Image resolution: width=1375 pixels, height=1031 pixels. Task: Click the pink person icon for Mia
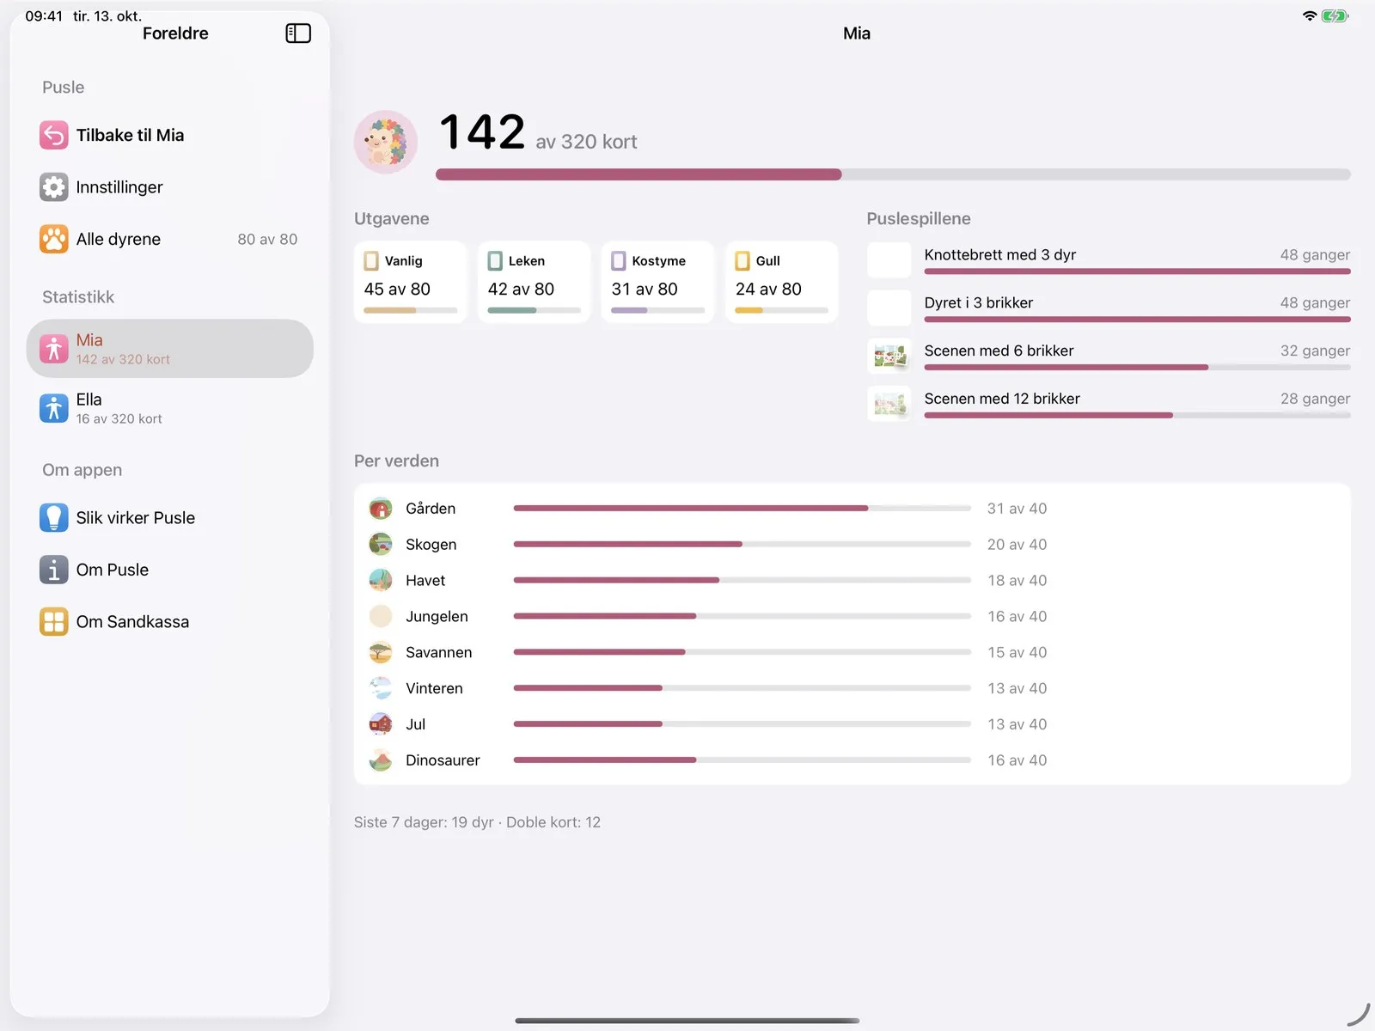(x=54, y=349)
